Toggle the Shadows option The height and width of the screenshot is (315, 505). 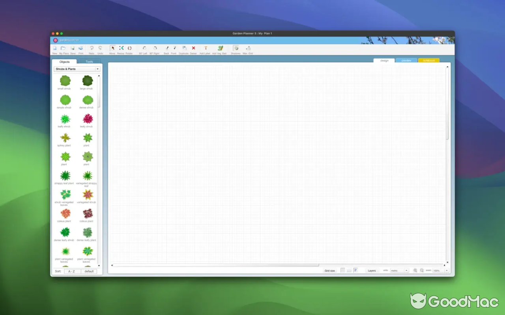(236, 48)
